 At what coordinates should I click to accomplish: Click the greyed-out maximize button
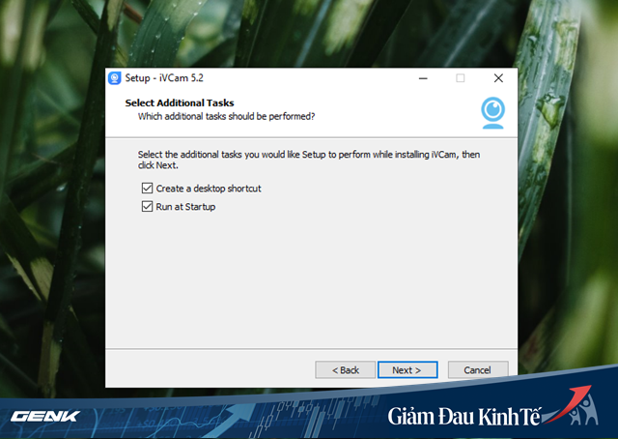tap(461, 78)
